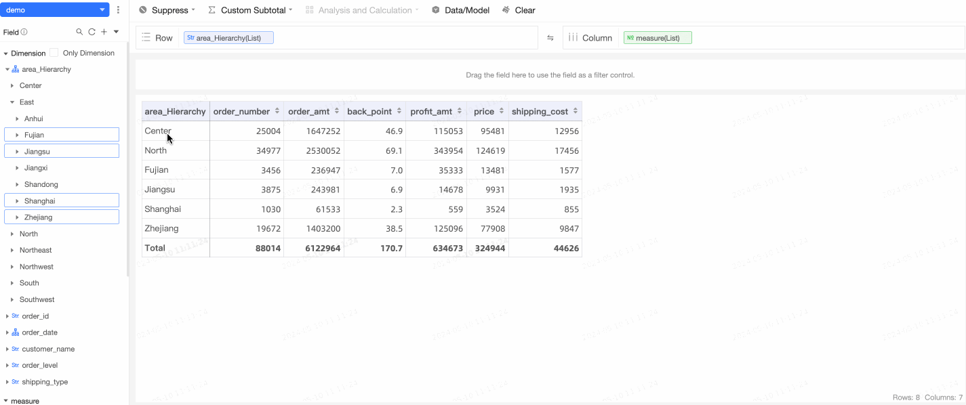Click the order_id string type icon
Viewport: 966px width, 405px height.
point(16,316)
